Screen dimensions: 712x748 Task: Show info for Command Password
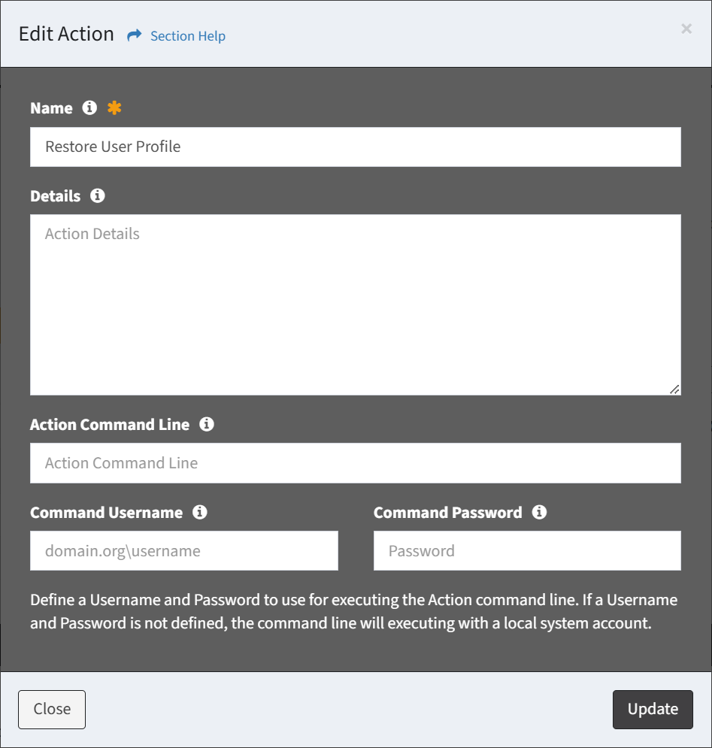pyautogui.click(x=539, y=512)
